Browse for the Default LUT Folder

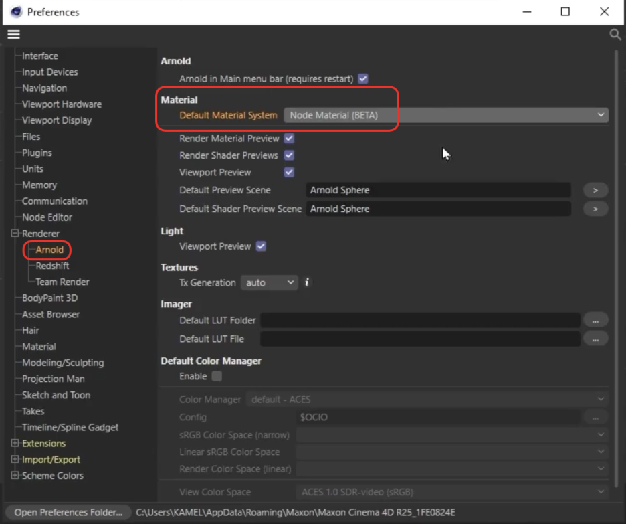click(595, 321)
